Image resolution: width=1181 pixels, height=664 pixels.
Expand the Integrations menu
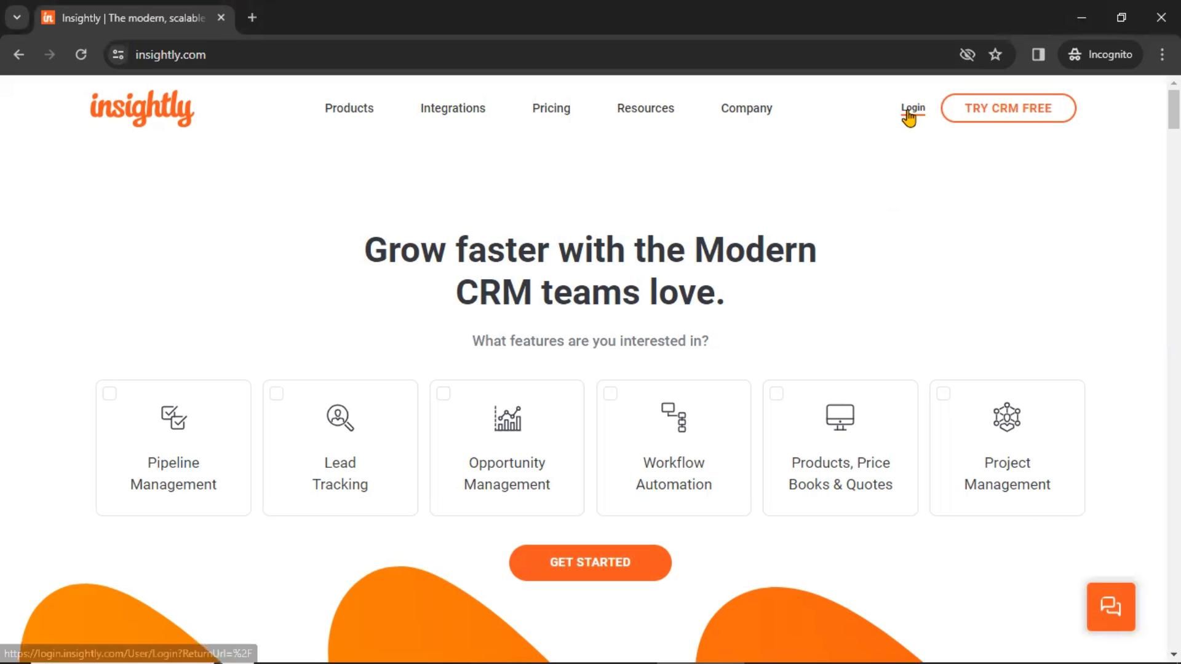453,108
